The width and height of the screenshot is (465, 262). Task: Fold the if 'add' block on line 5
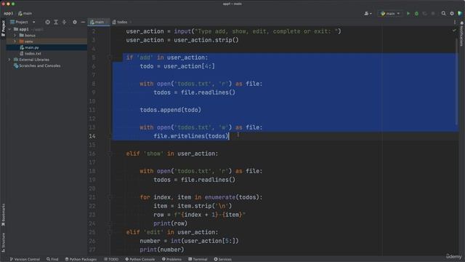pos(109,57)
